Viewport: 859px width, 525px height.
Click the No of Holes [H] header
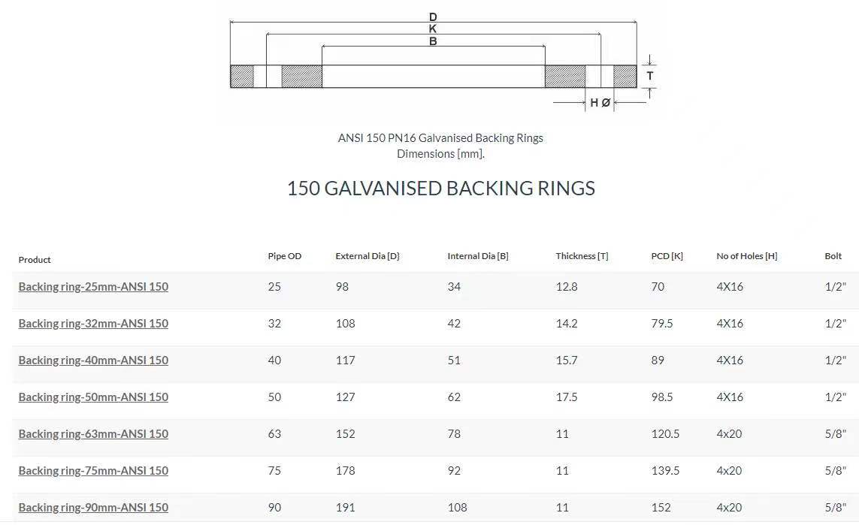[x=747, y=255]
